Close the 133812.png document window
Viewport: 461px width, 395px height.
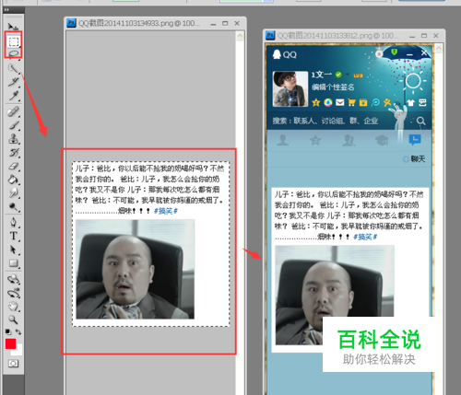click(436, 36)
